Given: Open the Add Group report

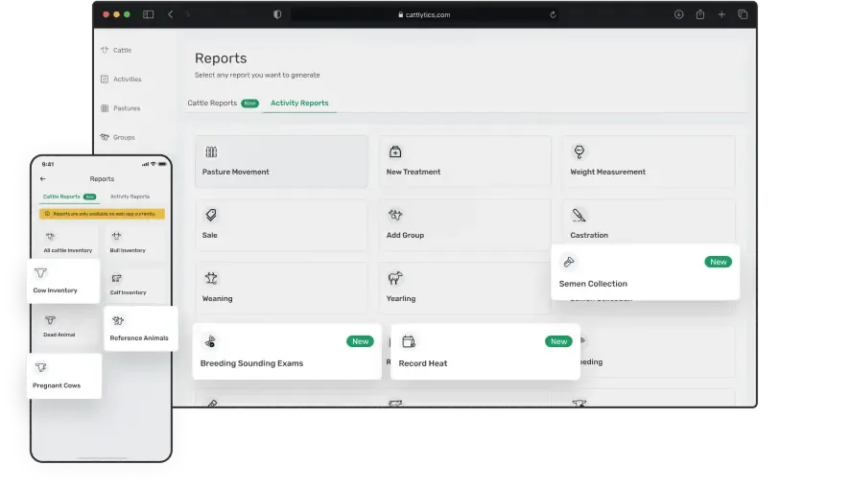Looking at the screenshot, I should [x=465, y=224].
